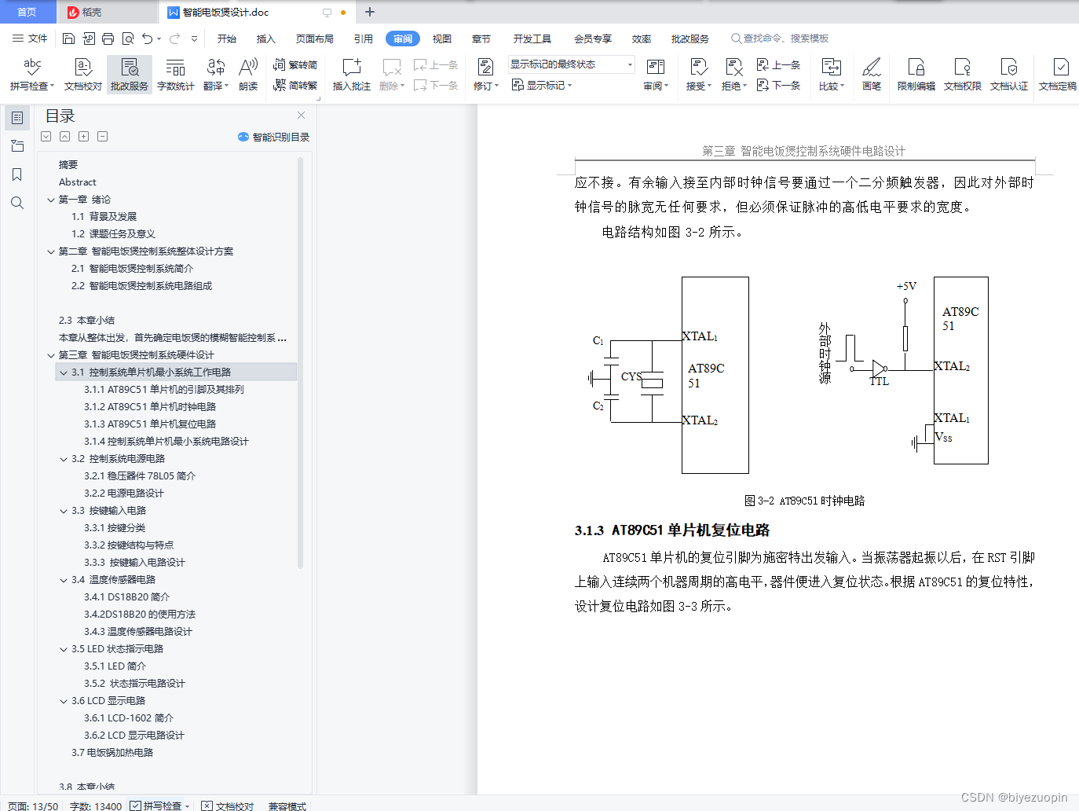The image size is (1079, 811).
Task: Select Abstract entry in outline
Action: [78, 182]
